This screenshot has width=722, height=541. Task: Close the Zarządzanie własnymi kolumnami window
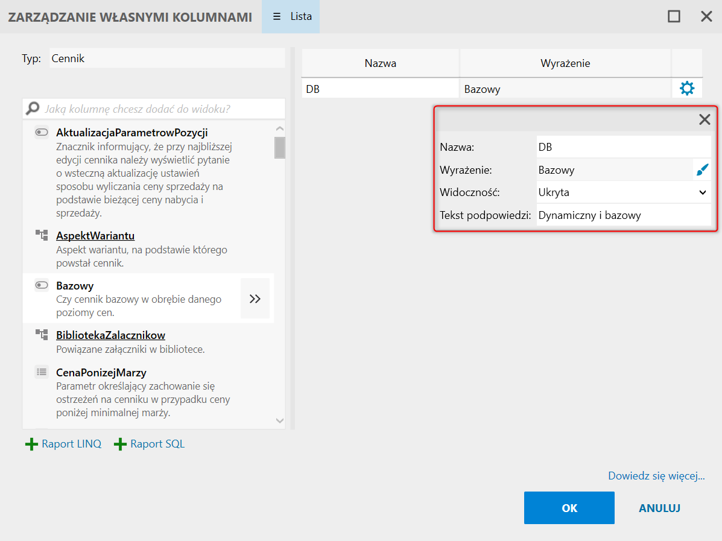706,16
